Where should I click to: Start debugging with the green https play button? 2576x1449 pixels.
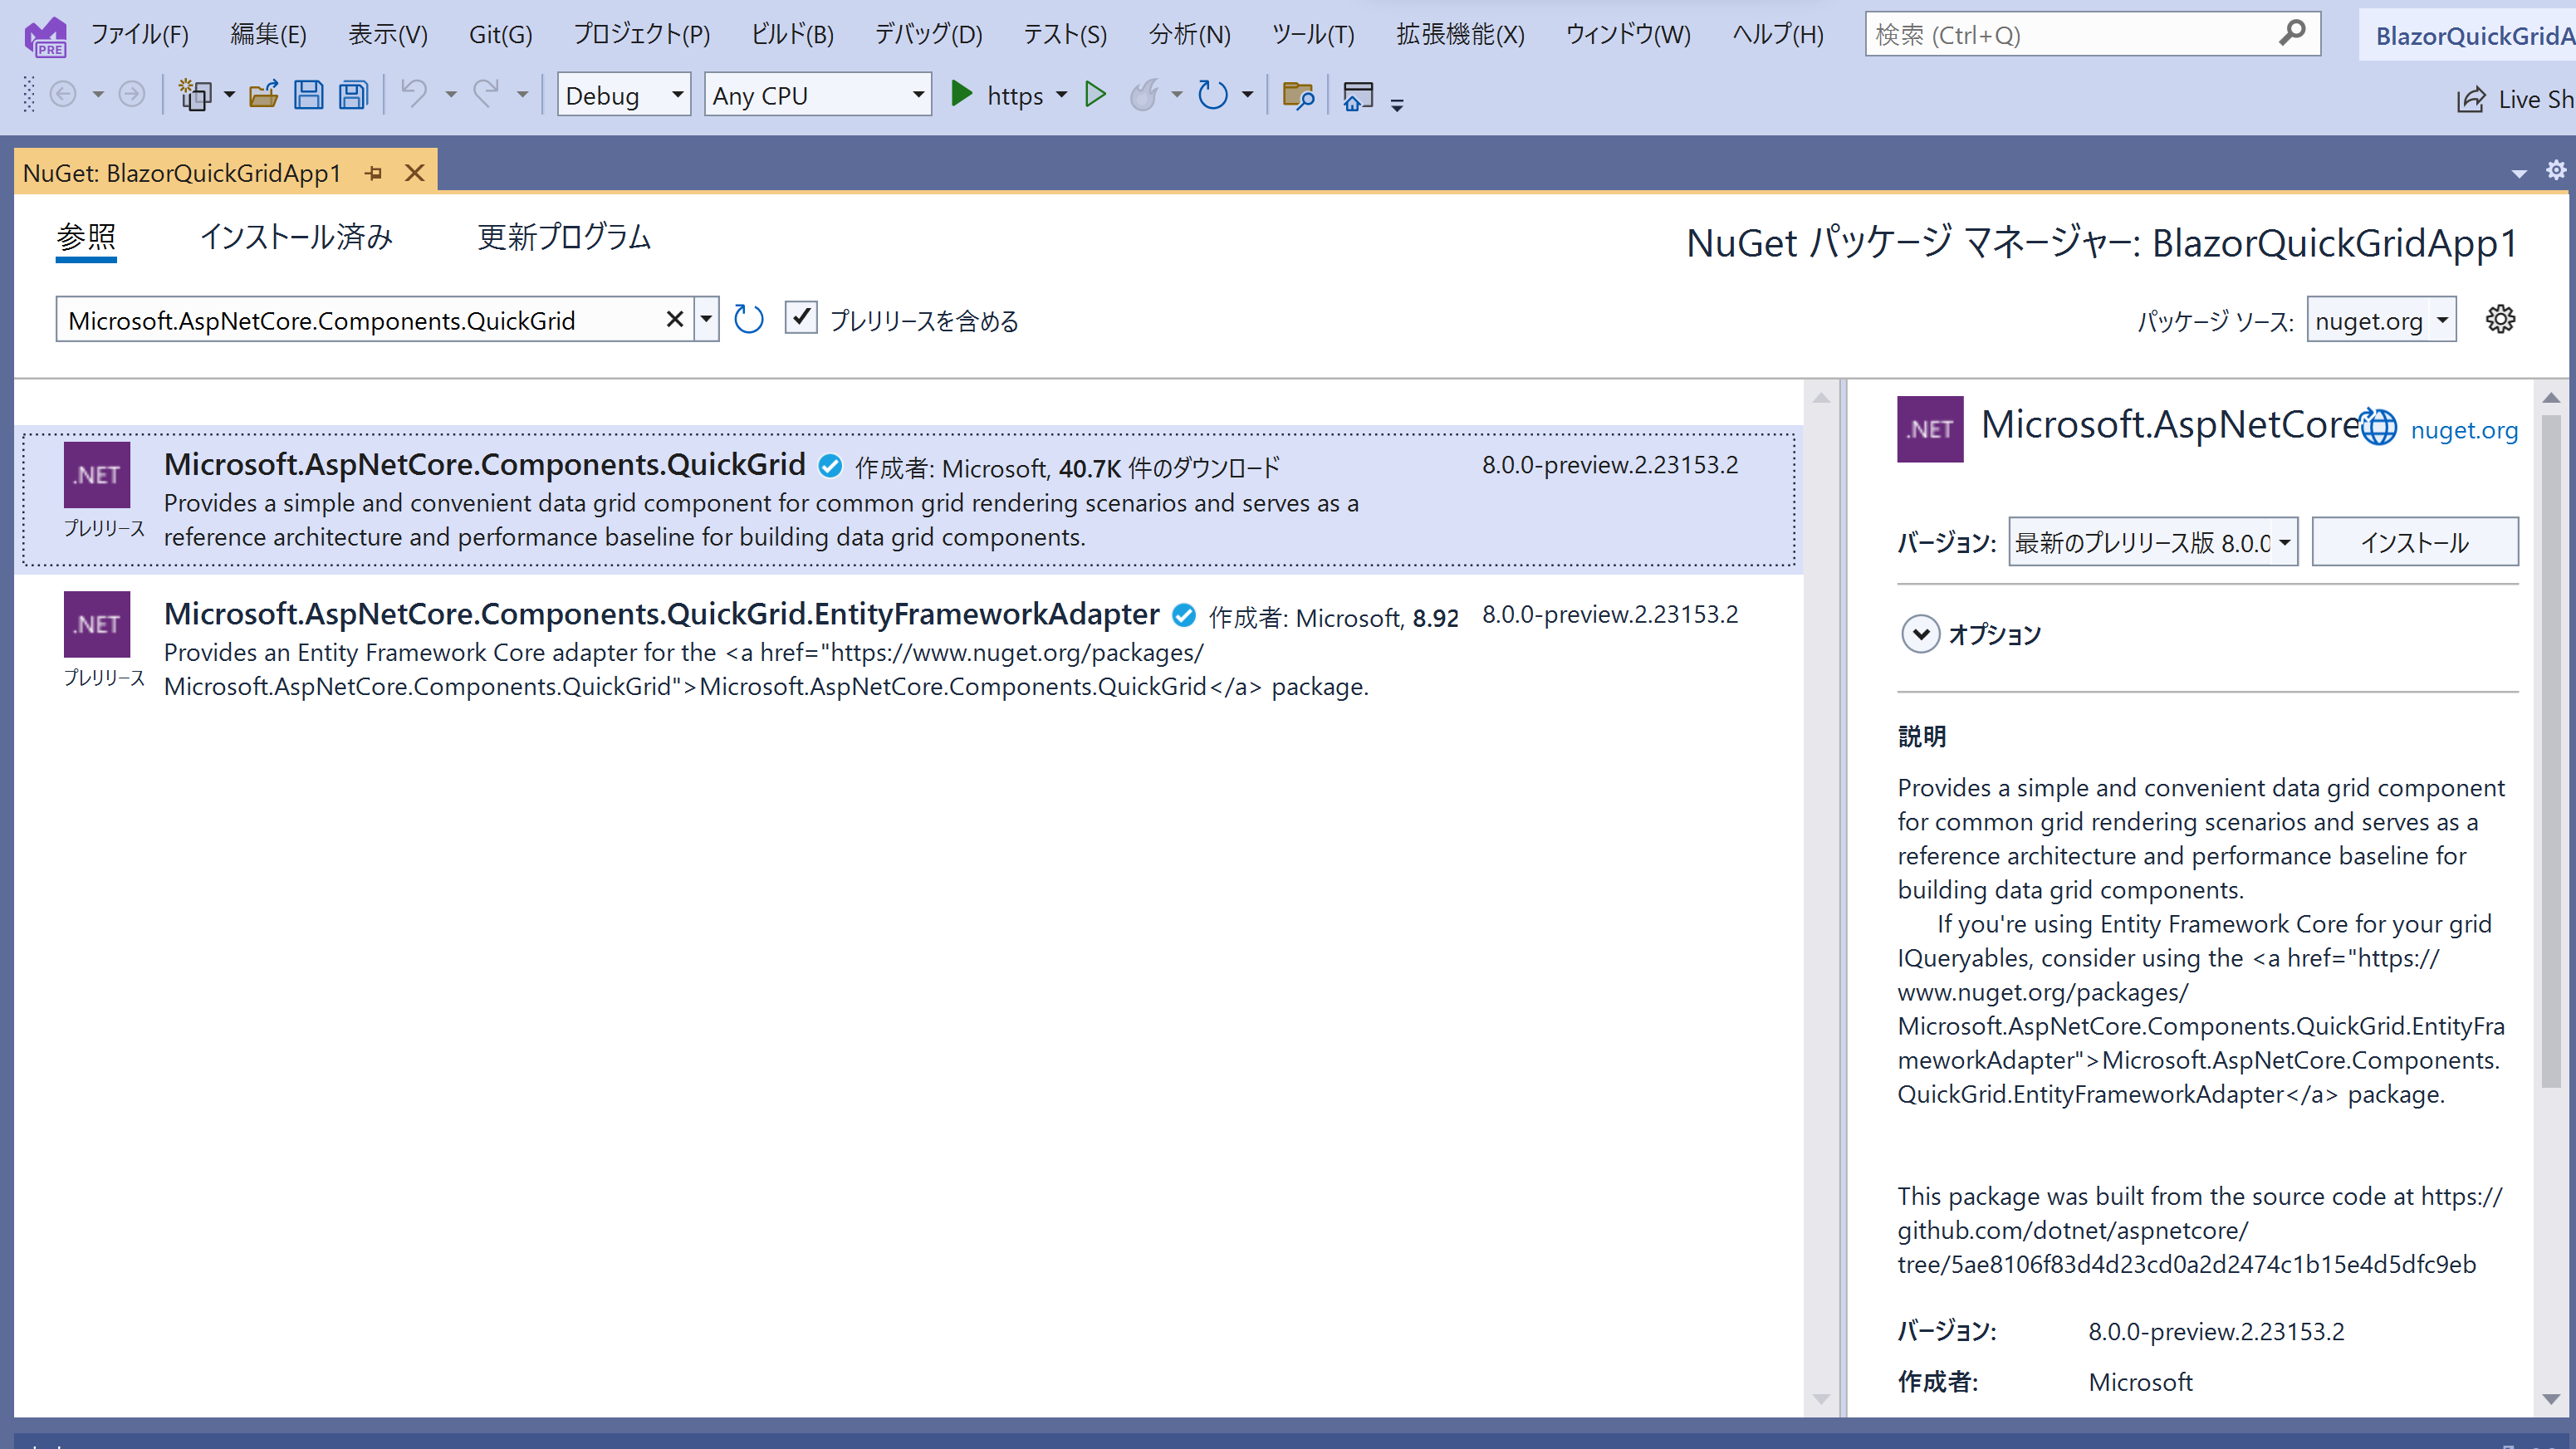[x=961, y=95]
